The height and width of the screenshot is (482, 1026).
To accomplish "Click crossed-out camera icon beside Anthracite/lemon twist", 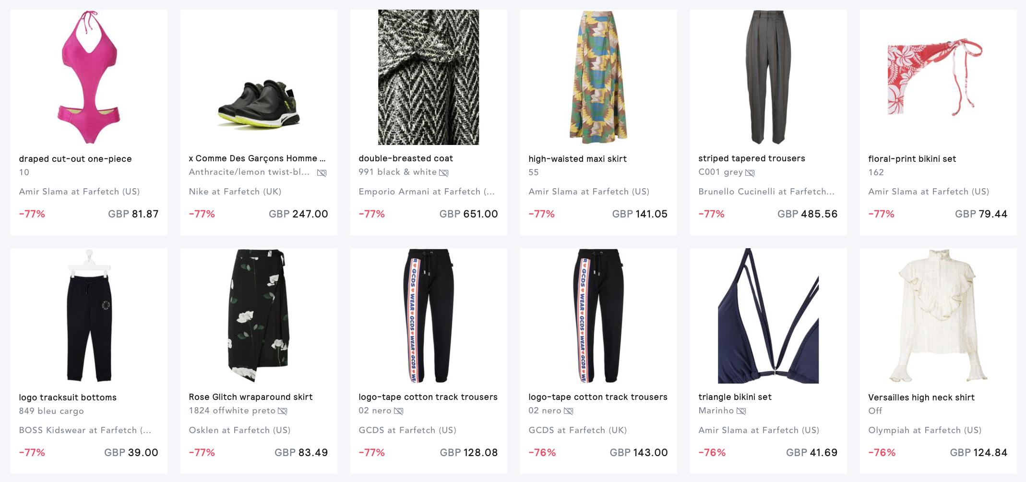I will point(322,173).
